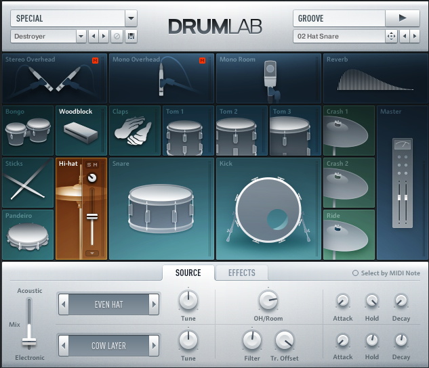Screen dimensions: 429x368
Task: Unmute the Stereo Overhead channel
Action: click(95, 61)
